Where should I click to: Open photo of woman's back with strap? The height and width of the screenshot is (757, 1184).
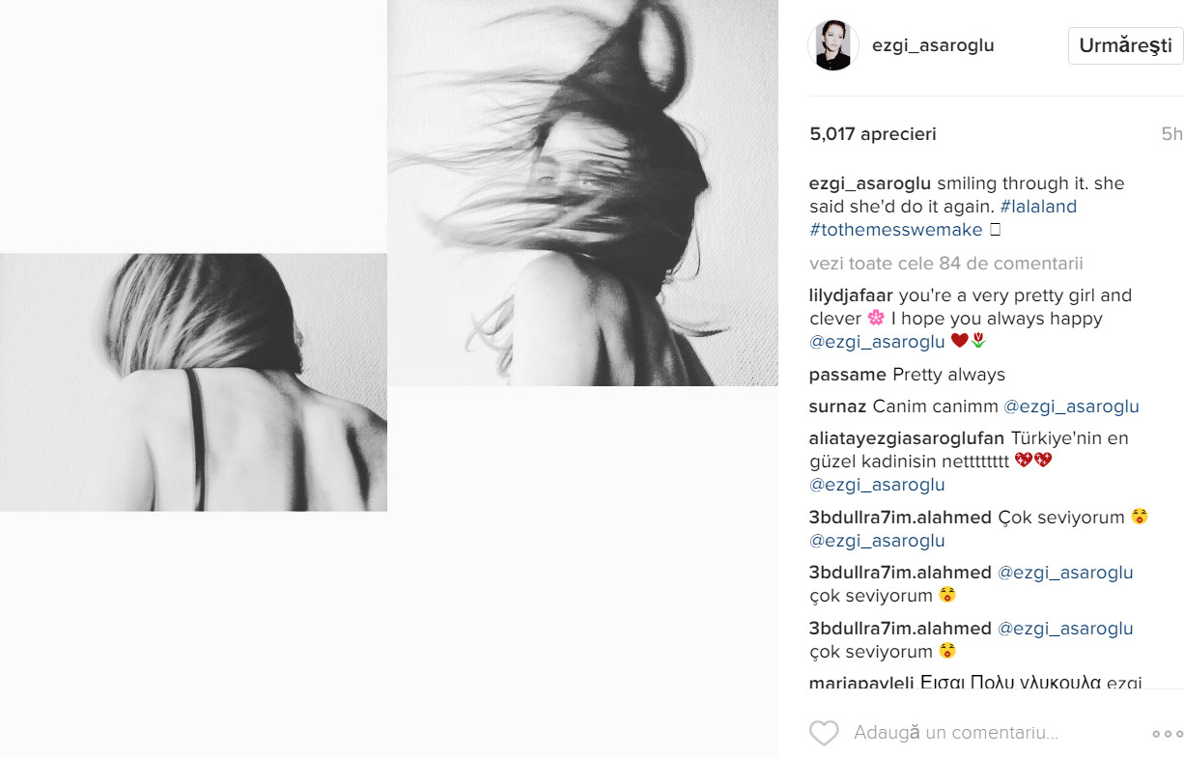tap(193, 382)
